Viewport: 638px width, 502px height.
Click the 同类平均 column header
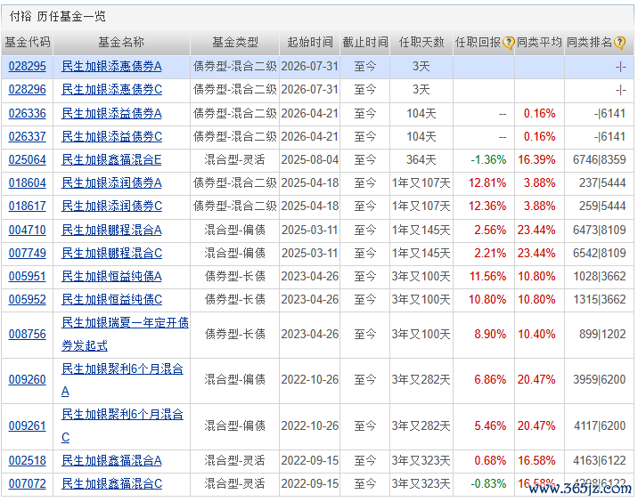pyautogui.click(x=539, y=42)
